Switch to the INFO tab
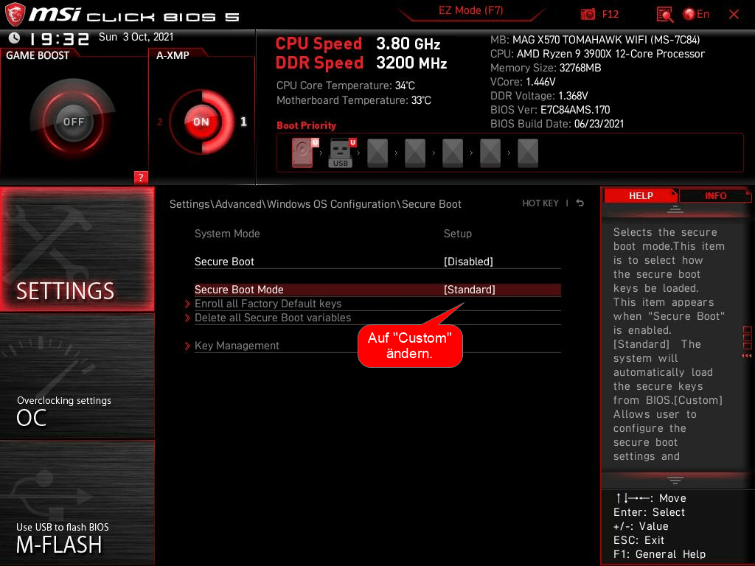The width and height of the screenshot is (755, 566). [x=715, y=195]
